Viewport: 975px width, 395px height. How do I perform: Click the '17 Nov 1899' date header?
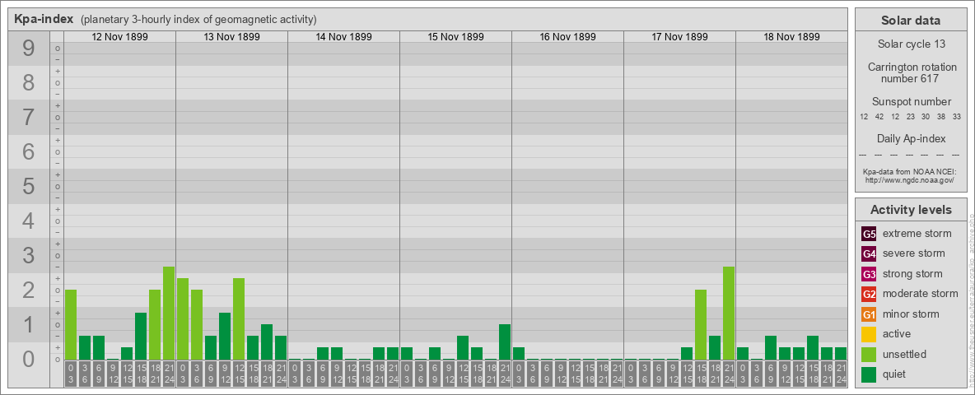[679, 37]
